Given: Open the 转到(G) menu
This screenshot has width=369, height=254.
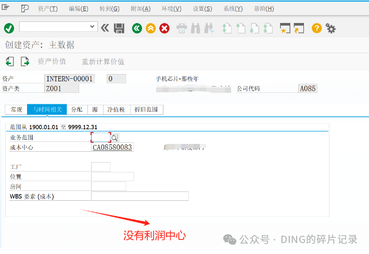Looking at the screenshot, I should [x=109, y=9].
